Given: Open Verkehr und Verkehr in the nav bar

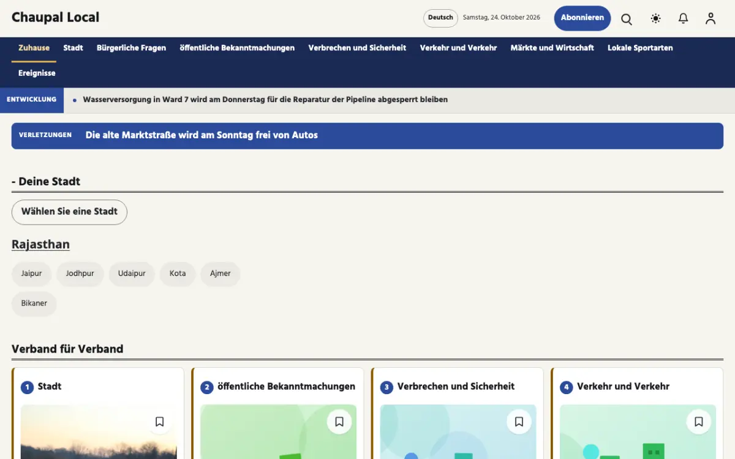Looking at the screenshot, I should [458, 48].
